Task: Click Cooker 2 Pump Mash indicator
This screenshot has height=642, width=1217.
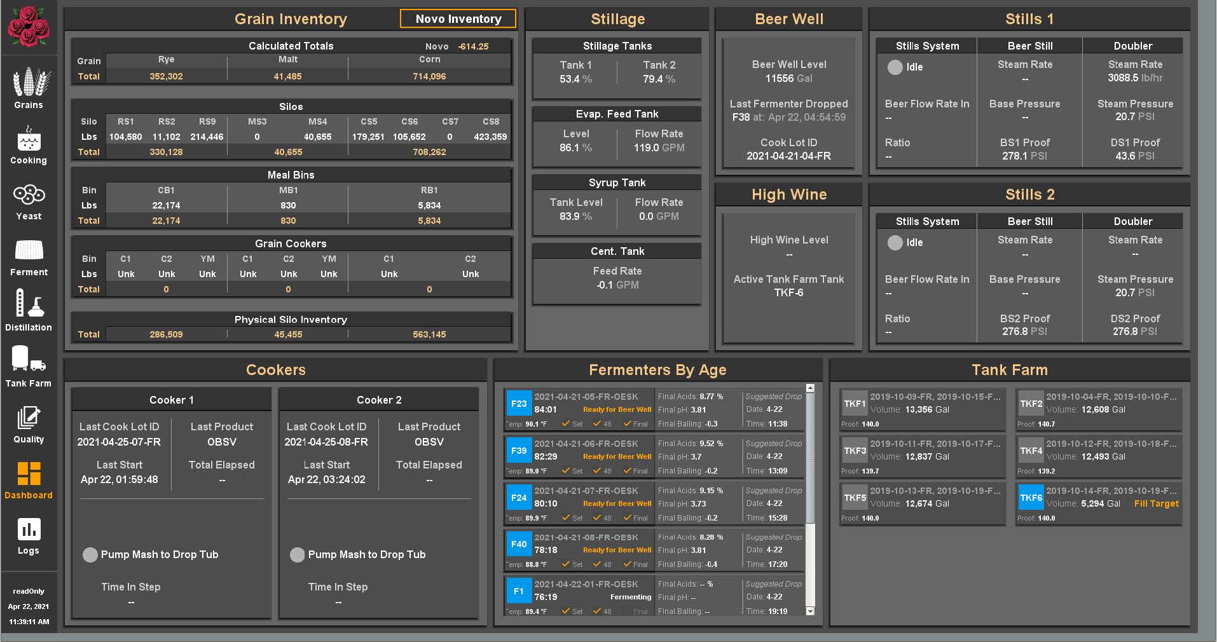Action: [298, 555]
